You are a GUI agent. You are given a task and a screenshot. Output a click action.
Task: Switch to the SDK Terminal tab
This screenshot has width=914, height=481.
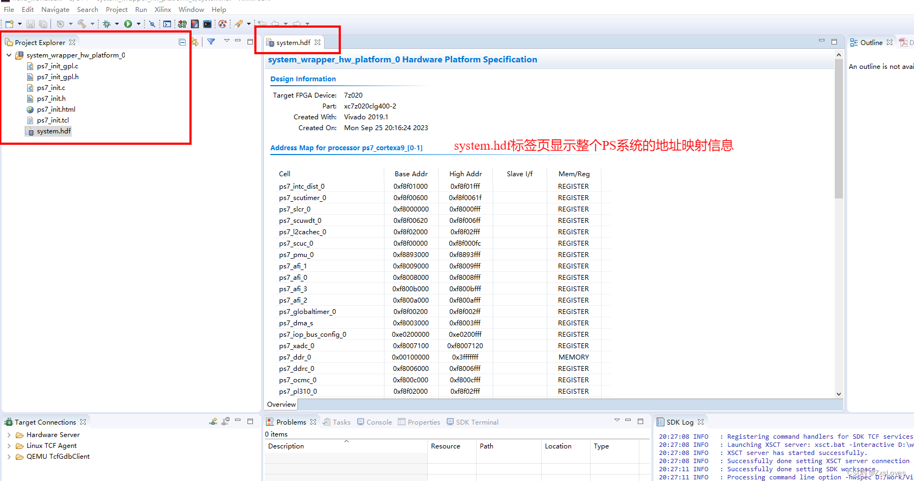point(472,422)
